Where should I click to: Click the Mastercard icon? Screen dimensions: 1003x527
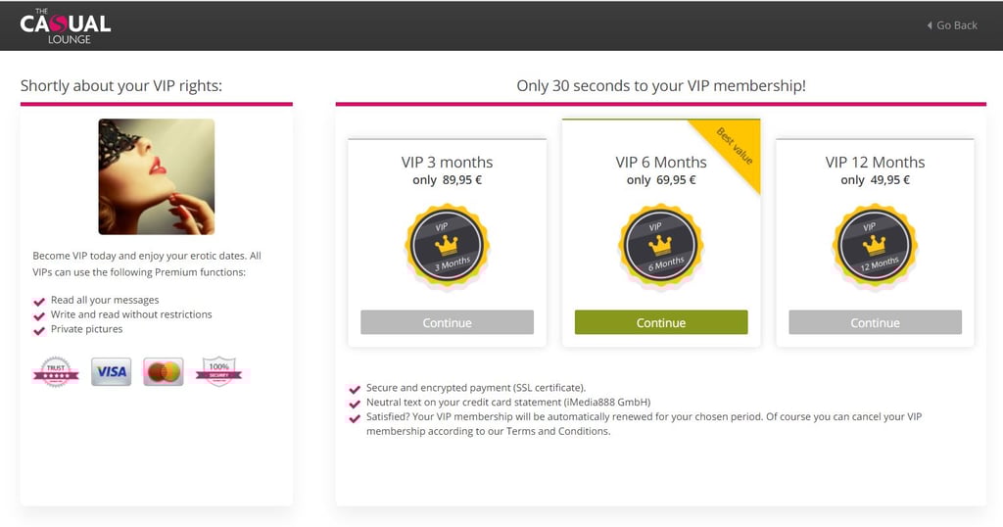[x=164, y=371]
